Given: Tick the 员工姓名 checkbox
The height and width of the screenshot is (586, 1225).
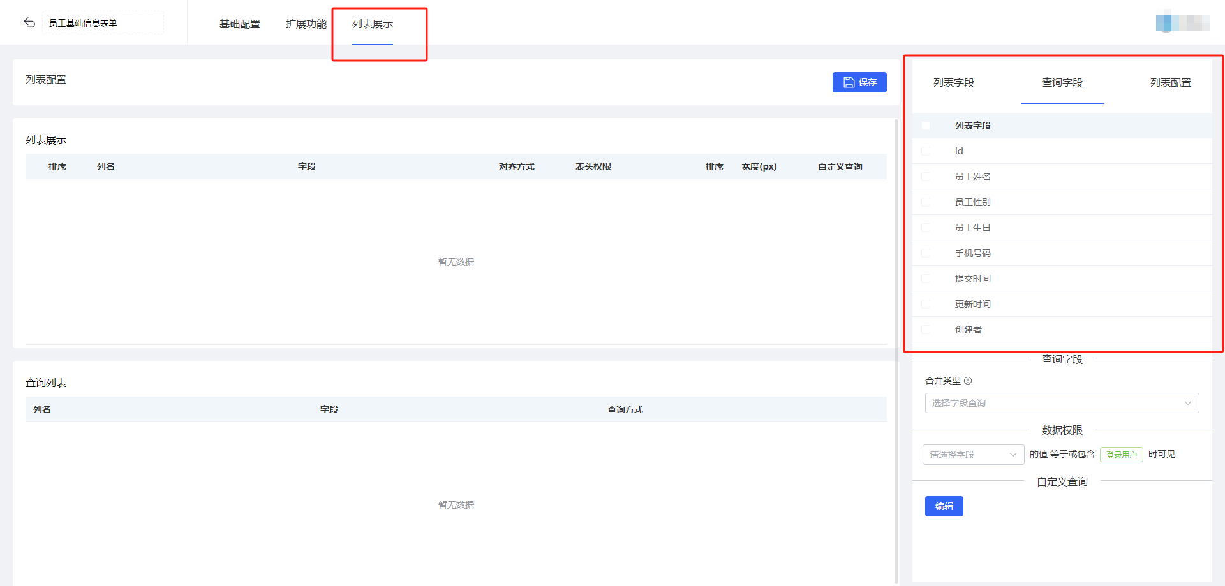Looking at the screenshot, I should (926, 177).
